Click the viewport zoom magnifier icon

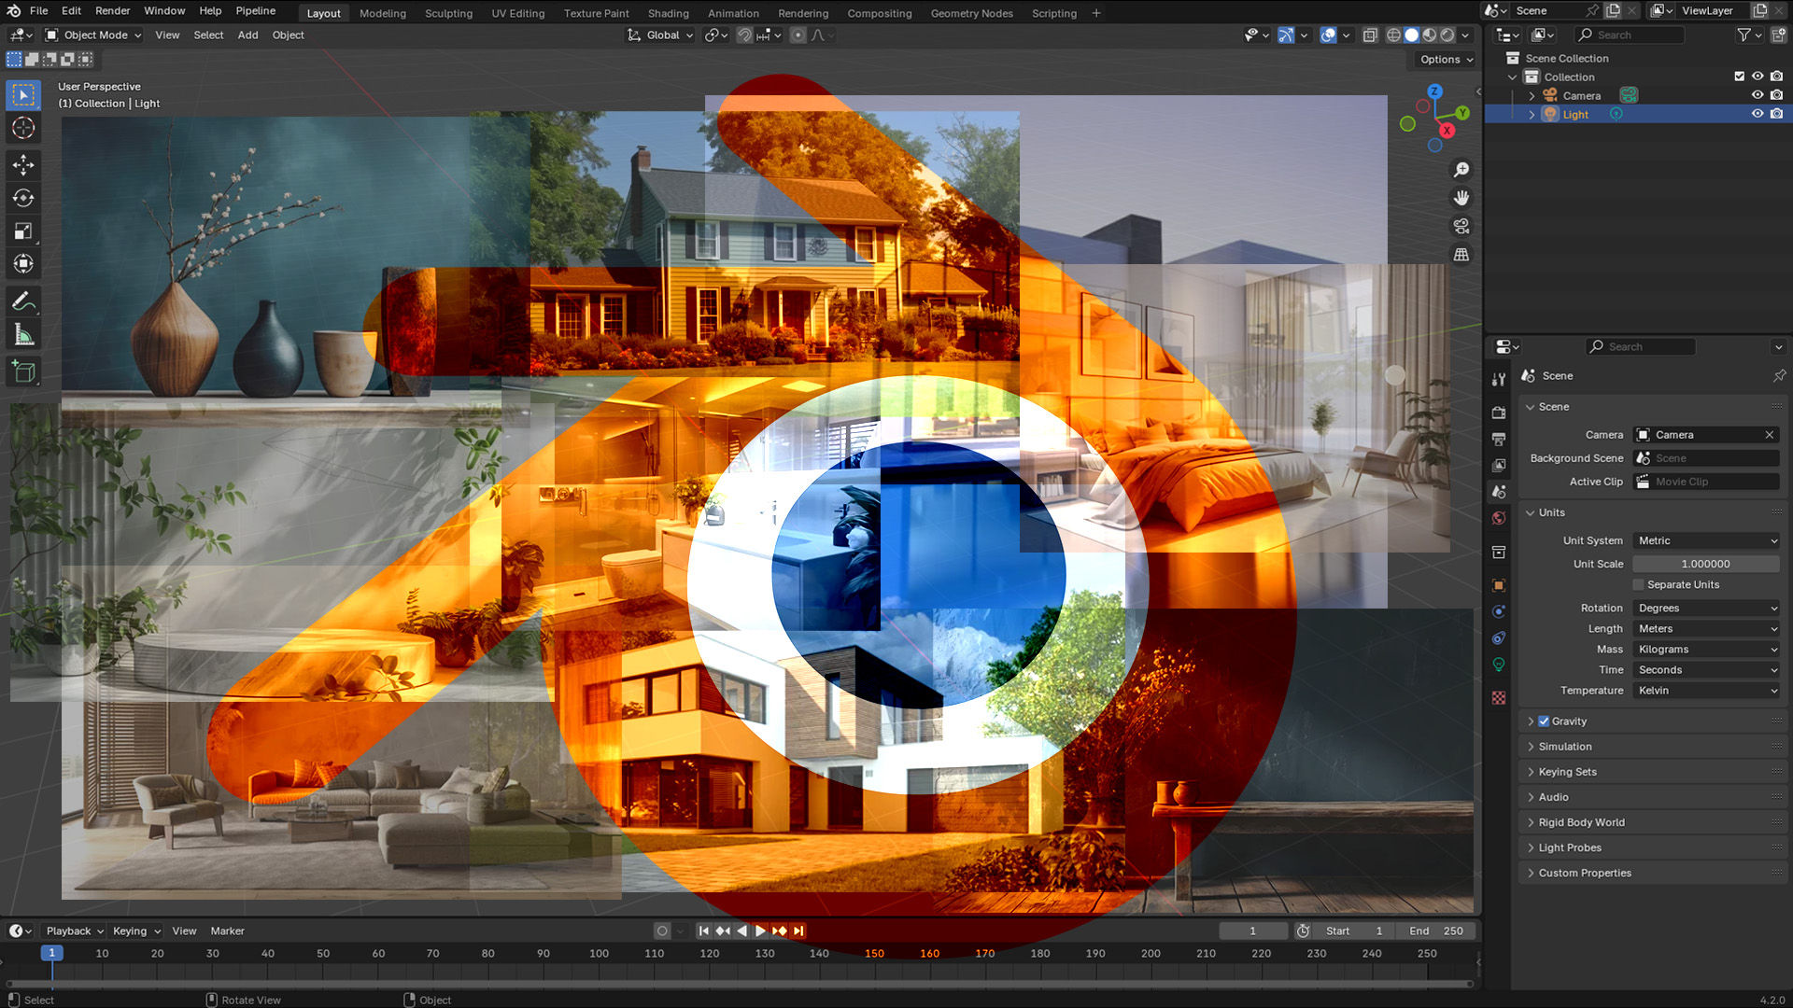(1461, 169)
